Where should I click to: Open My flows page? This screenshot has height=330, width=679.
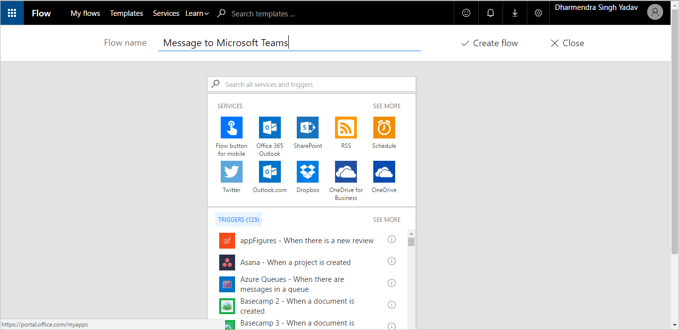pyautogui.click(x=85, y=13)
